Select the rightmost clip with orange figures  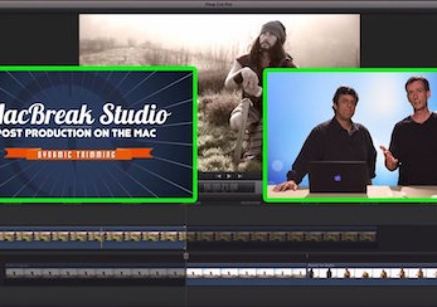[x=372, y=274]
